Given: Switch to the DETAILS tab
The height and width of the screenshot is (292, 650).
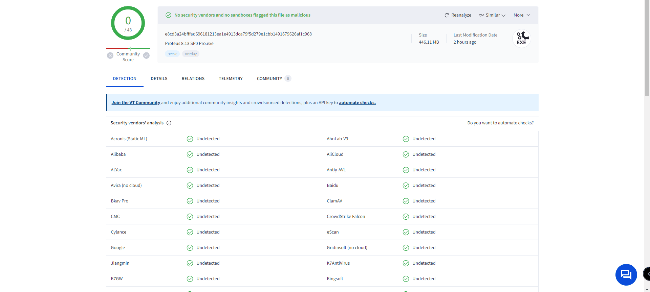Looking at the screenshot, I should [159, 79].
